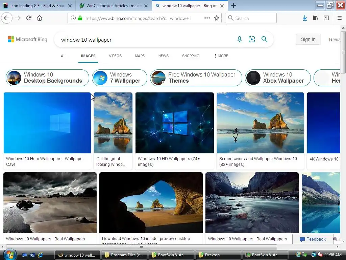Click the Microsoft Bing logo
Viewport: 346px width, 260px height.
tap(28, 39)
